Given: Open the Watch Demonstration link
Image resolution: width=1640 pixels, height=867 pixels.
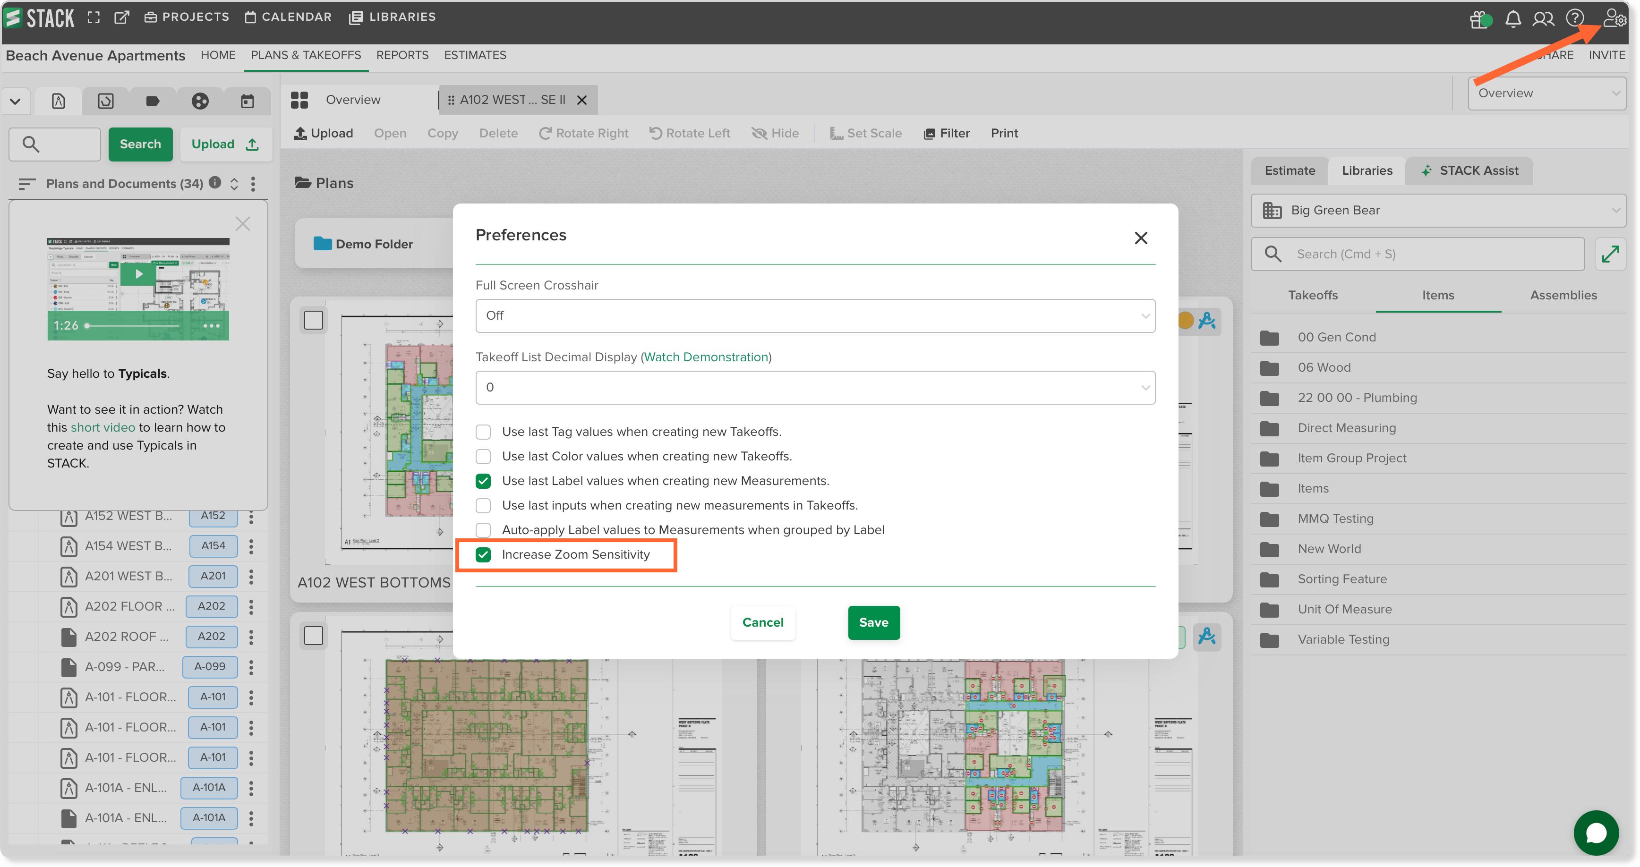Looking at the screenshot, I should (x=706, y=357).
